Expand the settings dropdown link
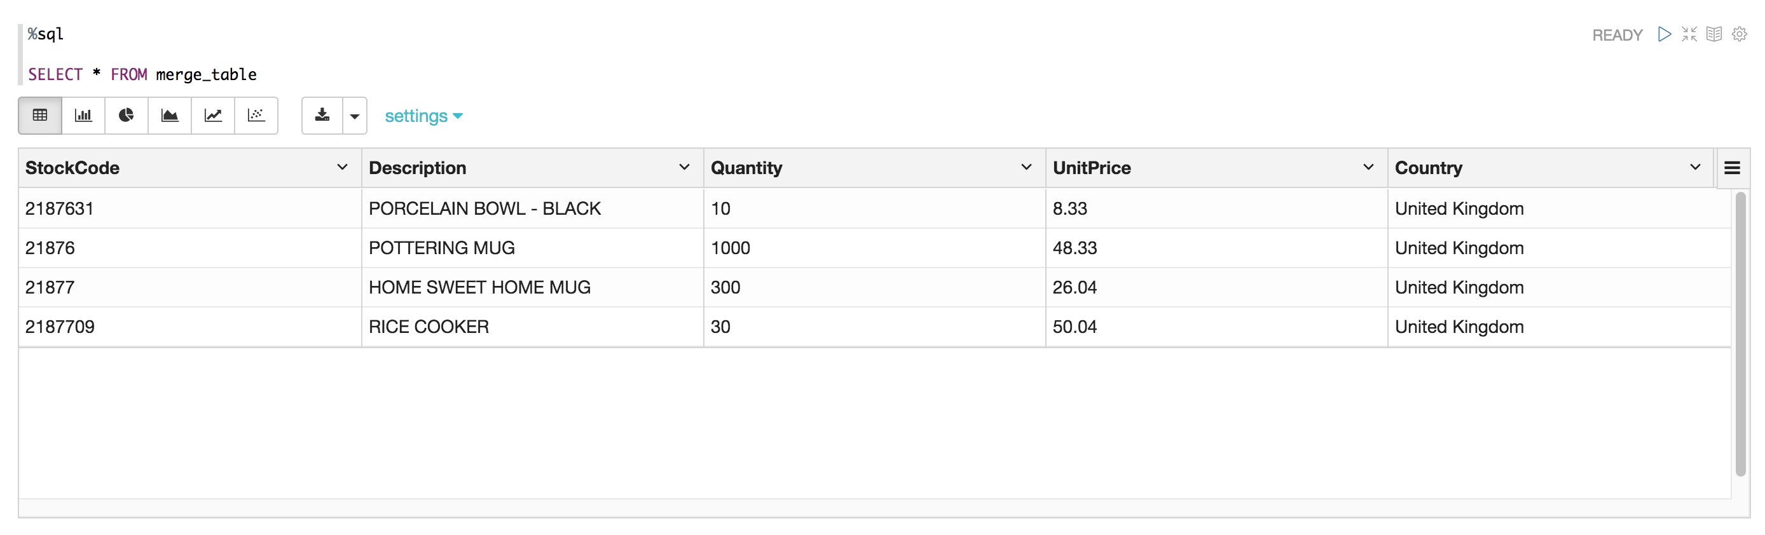 [x=423, y=116]
